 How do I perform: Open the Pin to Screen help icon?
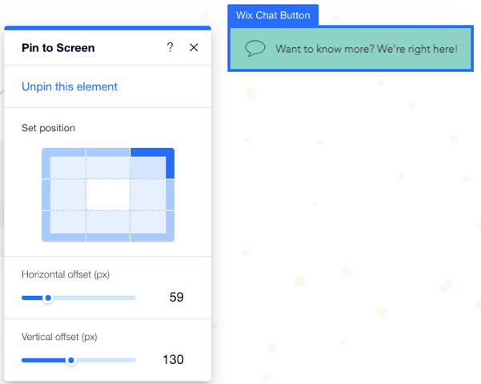(x=170, y=47)
